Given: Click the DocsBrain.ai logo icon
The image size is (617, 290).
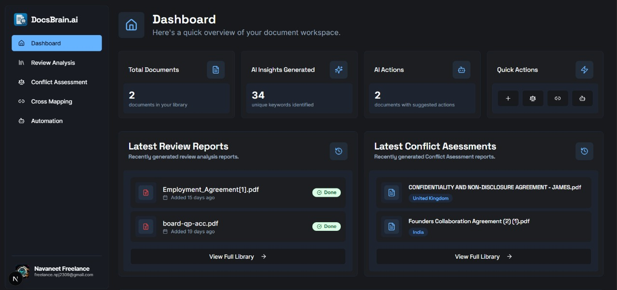Looking at the screenshot, I should pyautogui.click(x=21, y=20).
